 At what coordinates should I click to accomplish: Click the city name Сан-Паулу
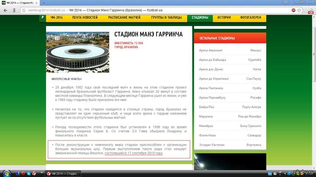[x=254, y=79]
